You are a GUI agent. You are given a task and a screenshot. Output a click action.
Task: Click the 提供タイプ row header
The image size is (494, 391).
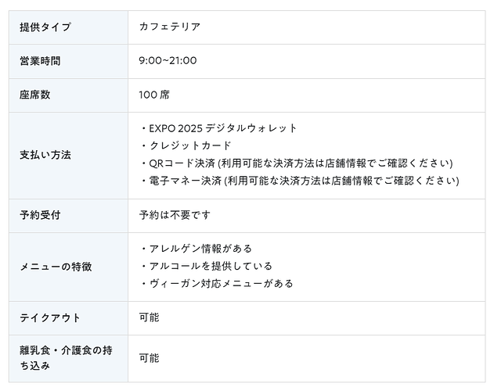coord(45,27)
